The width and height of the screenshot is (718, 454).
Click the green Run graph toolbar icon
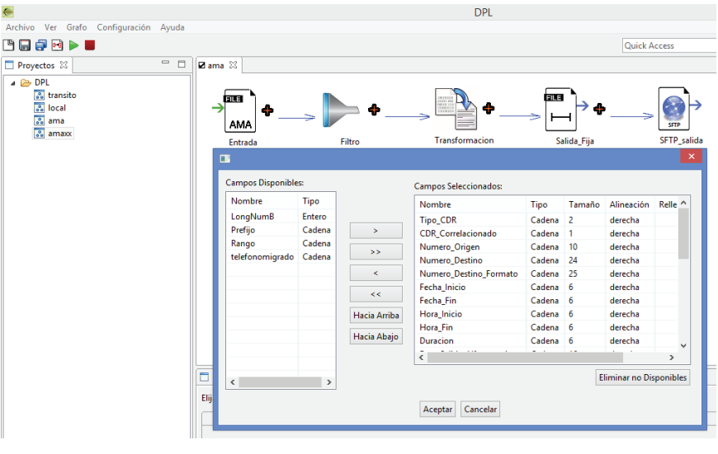tap(73, 45)
